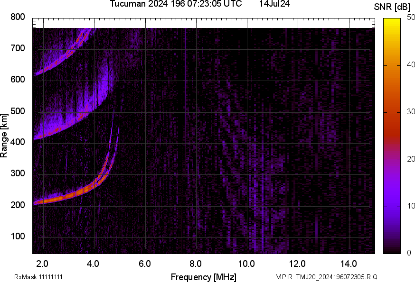Viewport: 415px width, 282px height.
Task: Click the range tick label '200'
Action: point(18,205)
